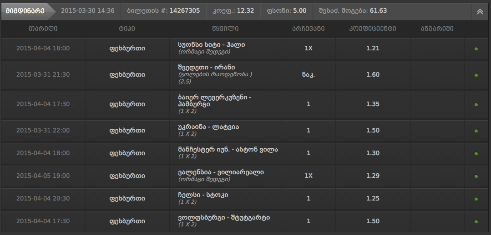Click the წყვილი column header
Screen dimensions: 491x235
click(225, 29)
